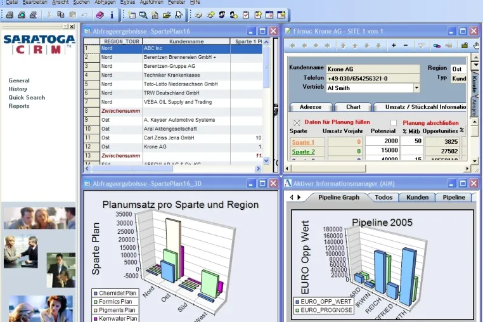Image resolution: width=483 pixels, height=322 pixels.
Task: Click the chain link icon in Firma toolbar
Action: pos(437,46)
